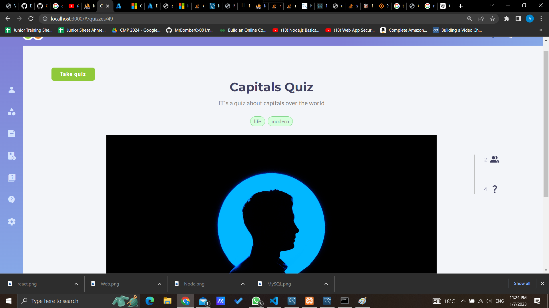This screenshot has height=308, width=549.
Task: Open the shapes category sidebar icon
Action: coord(11,112)
